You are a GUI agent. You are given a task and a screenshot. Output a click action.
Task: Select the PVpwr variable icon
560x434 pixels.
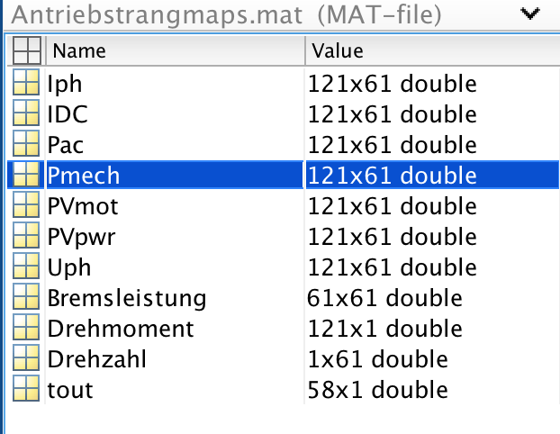(26, 238)
